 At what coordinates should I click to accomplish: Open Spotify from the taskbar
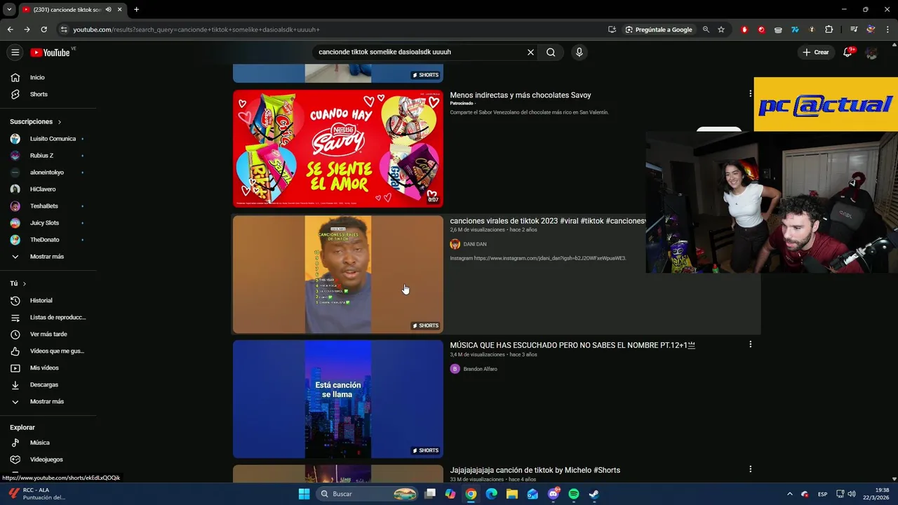[x=573, y=494]
